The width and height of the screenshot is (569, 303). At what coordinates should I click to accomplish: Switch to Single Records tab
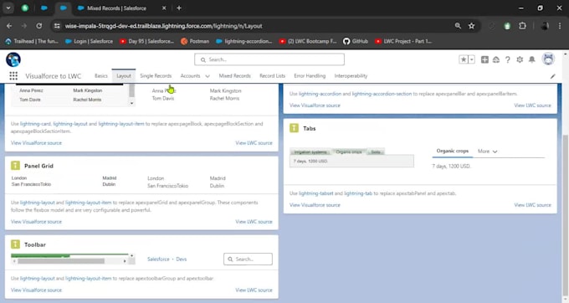click(x=156, y=76)
